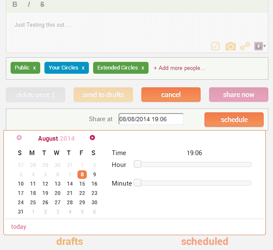Click the August 2014 month title

[x=56, y=139]
